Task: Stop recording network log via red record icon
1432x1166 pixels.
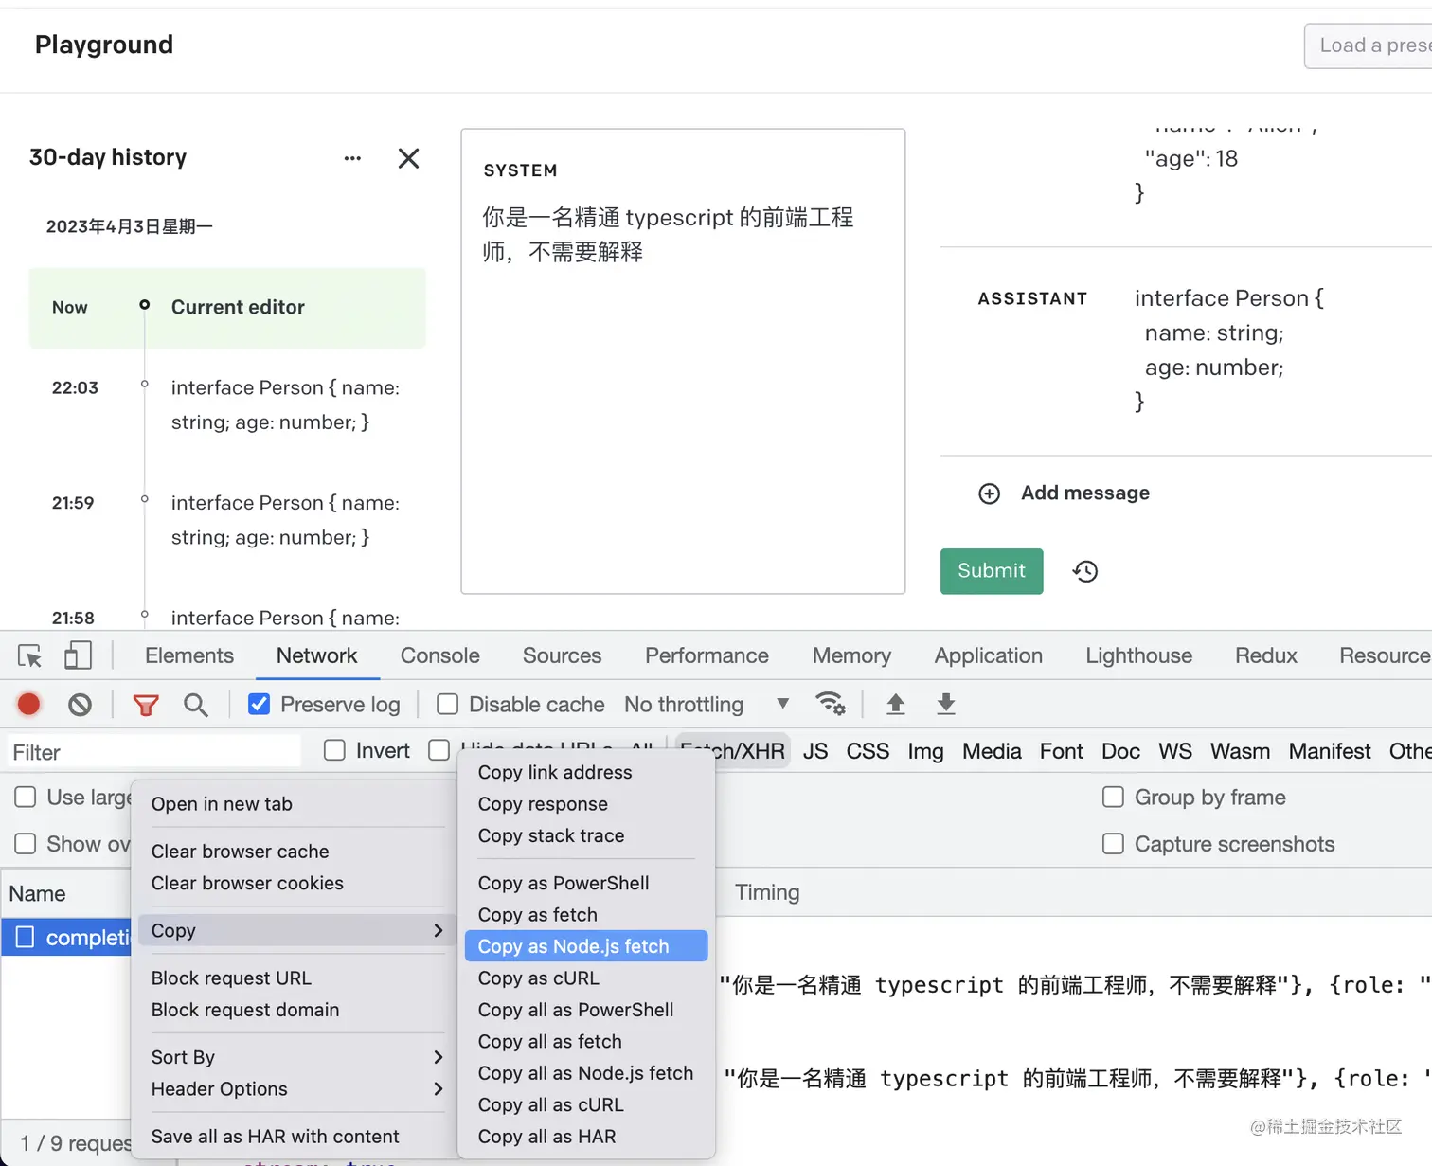Action: (28, 704)
